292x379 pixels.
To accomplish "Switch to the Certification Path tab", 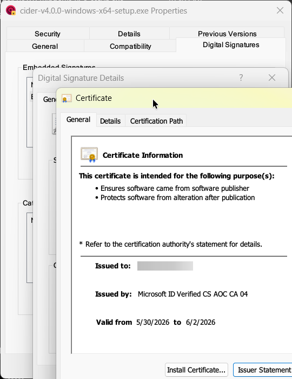I will point(156,121).
